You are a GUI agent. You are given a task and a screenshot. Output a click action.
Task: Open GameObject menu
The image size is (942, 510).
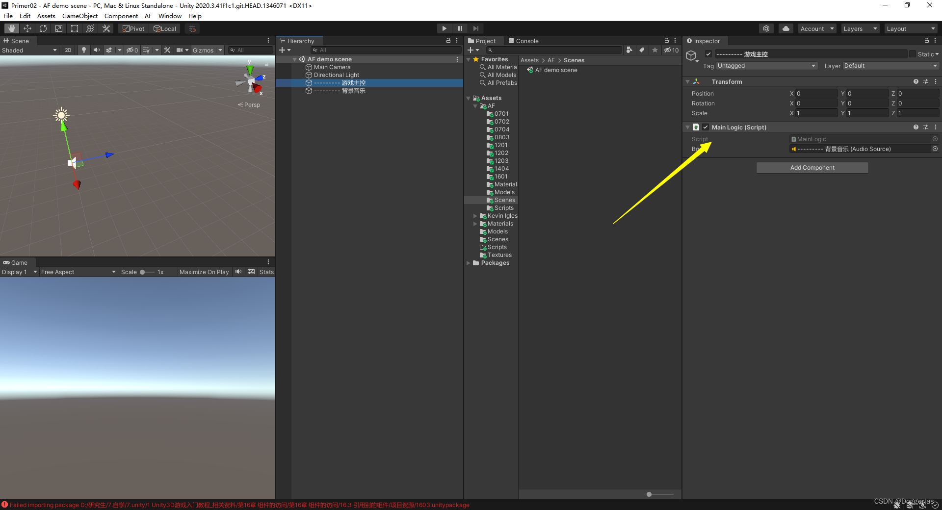[x=80, y=16]
